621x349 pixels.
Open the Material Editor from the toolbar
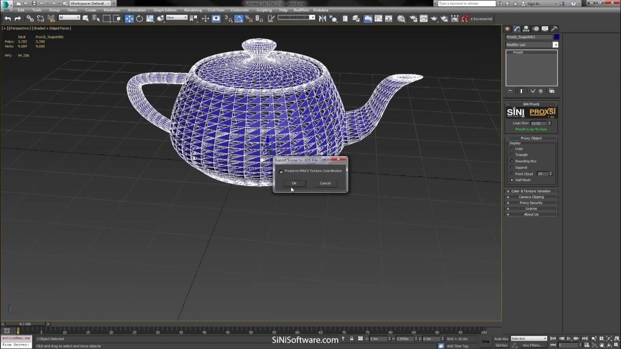tap(401, 18)
